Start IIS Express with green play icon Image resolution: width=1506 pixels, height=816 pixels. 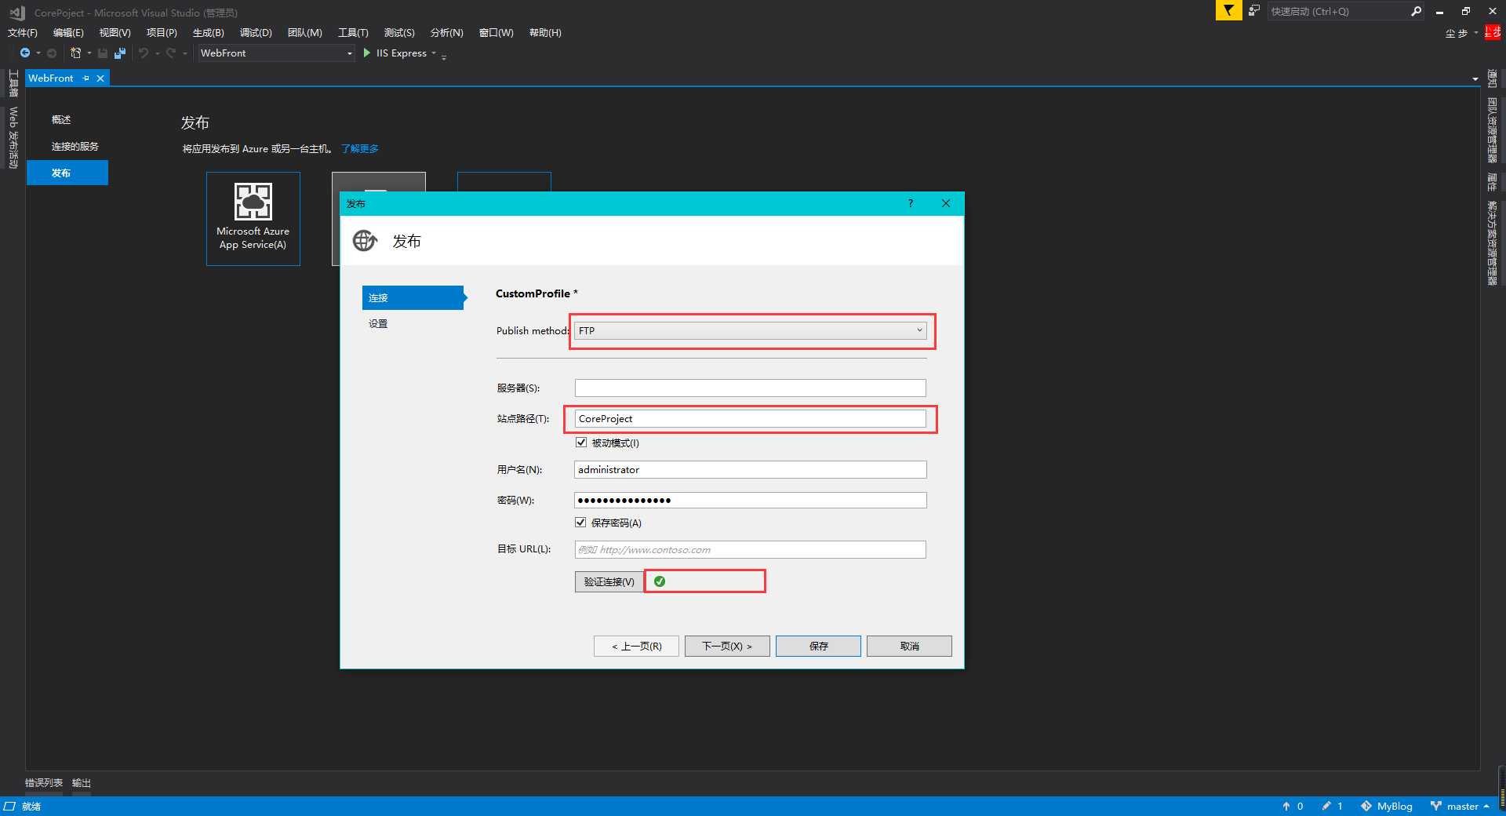367,53
